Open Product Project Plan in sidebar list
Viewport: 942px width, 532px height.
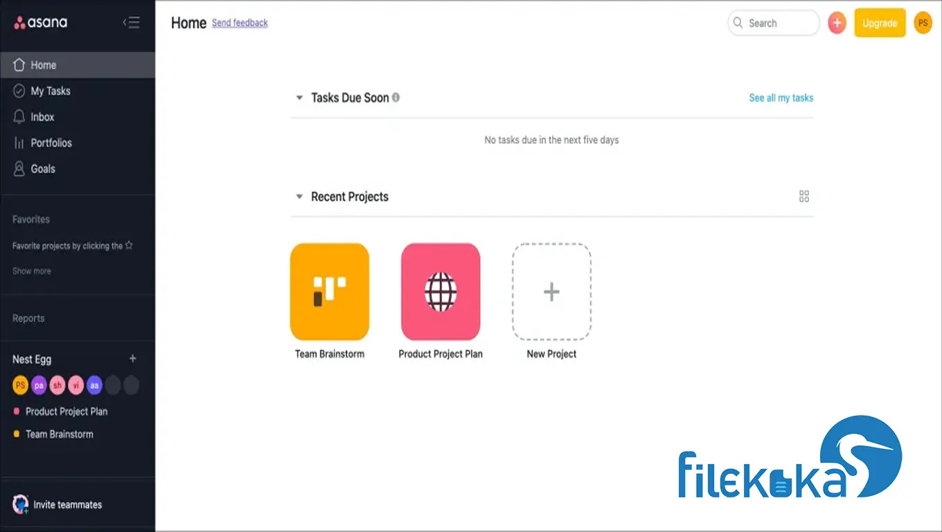click(66, 411)
